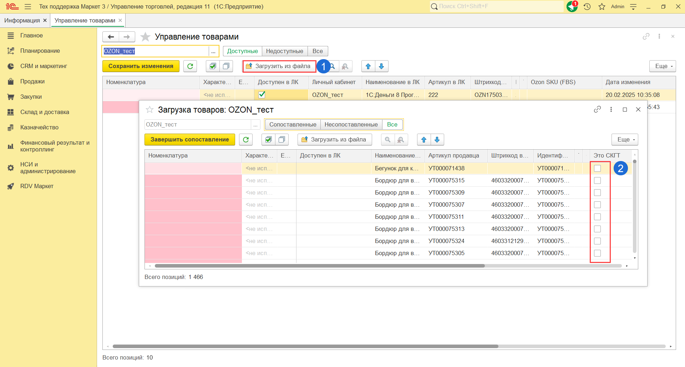The width and height of the screenshot is (685, 367).
Task: Go forward with right arrow navigation button
Action: click(x=127, y=37)
